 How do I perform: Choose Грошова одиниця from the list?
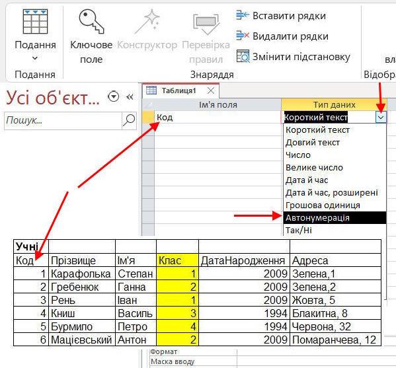click(x=335, y=205)
